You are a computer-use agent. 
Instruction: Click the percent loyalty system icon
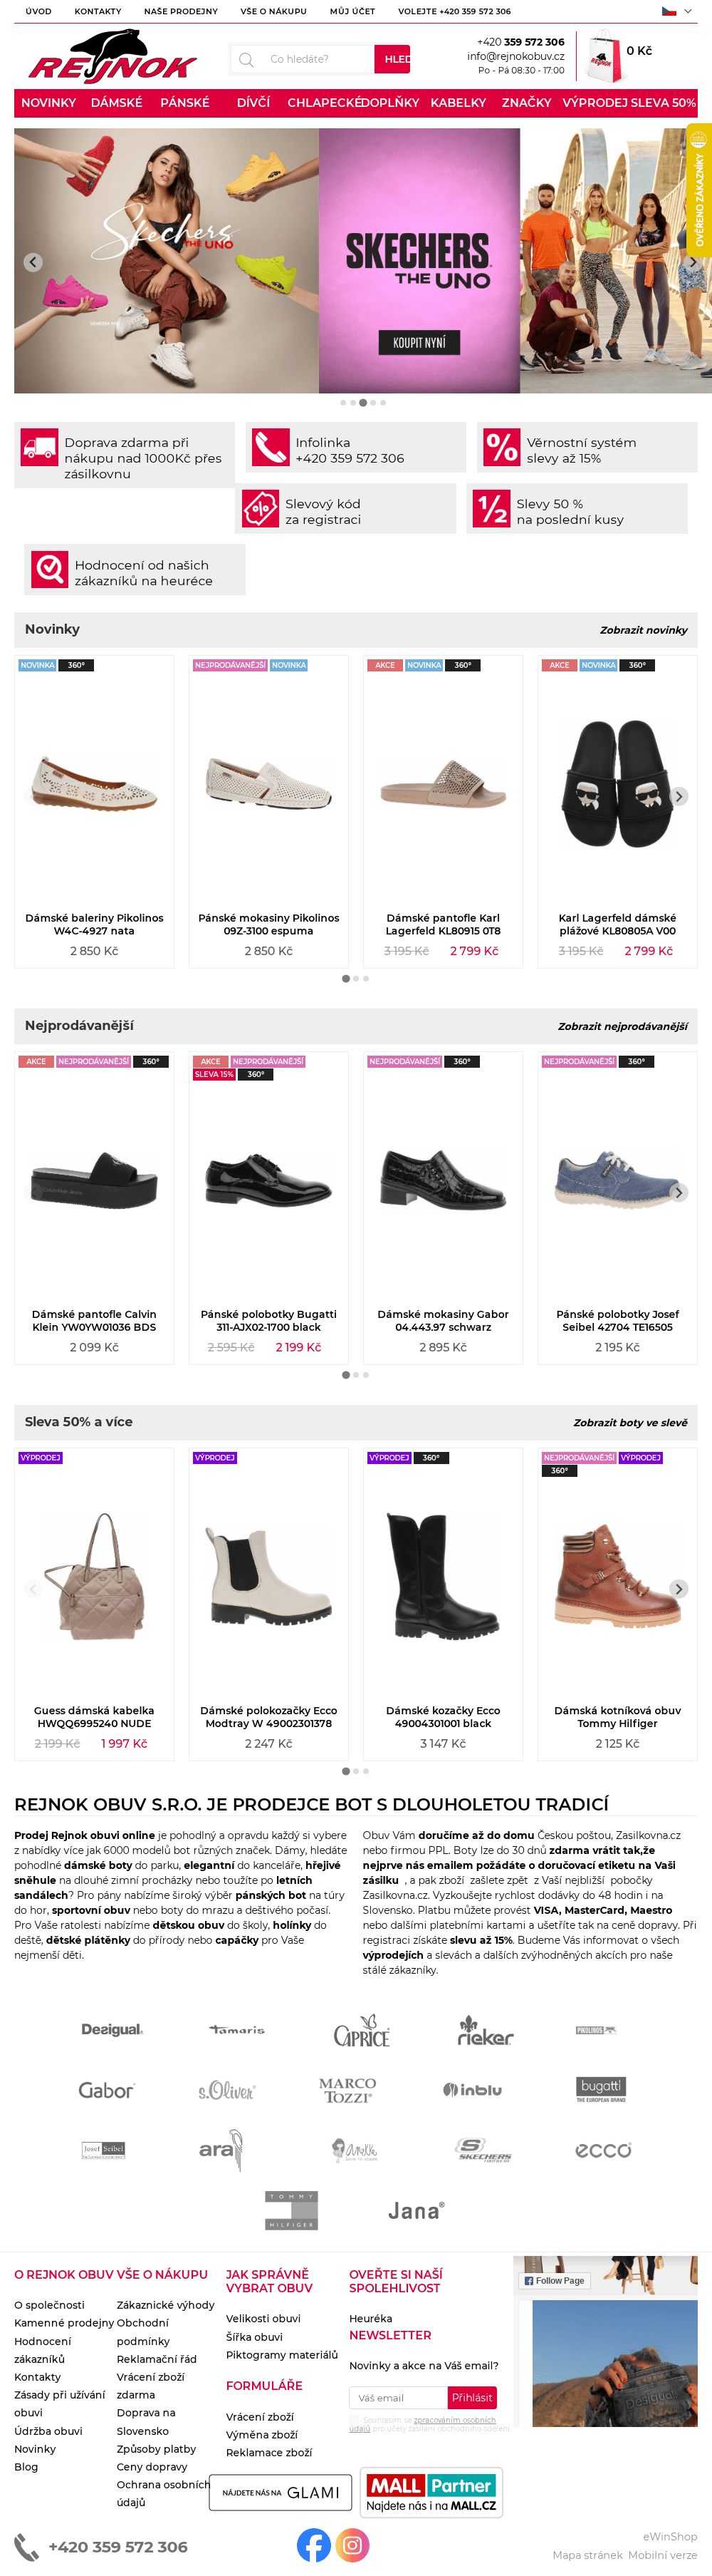pos(501,447)
